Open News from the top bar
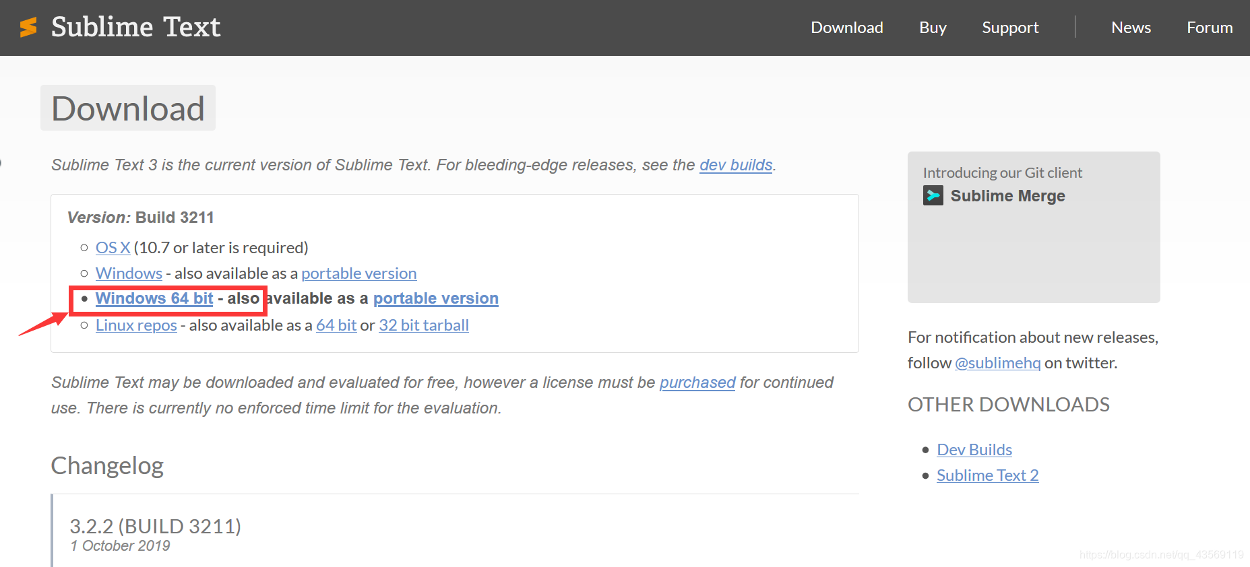This screenshot has width=1250, height=567. pos(1131,28)
